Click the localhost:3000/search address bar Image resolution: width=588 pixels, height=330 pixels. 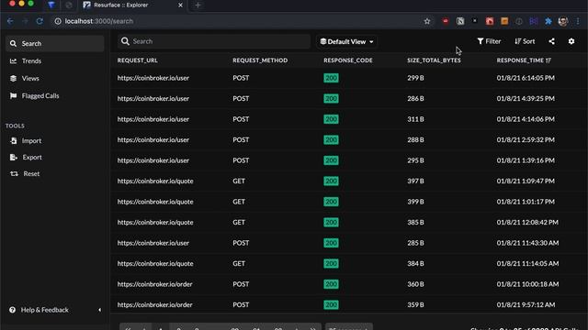[x=99, y=21]
